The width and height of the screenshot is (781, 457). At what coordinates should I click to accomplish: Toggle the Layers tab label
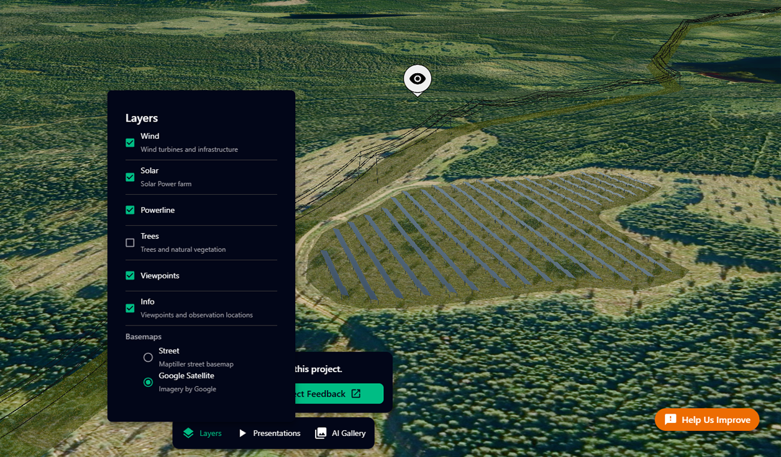pos(211,433)
